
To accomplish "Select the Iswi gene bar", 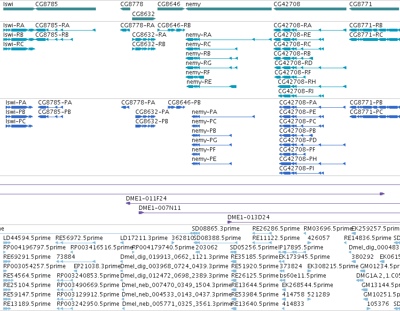I will pos(19,9).
